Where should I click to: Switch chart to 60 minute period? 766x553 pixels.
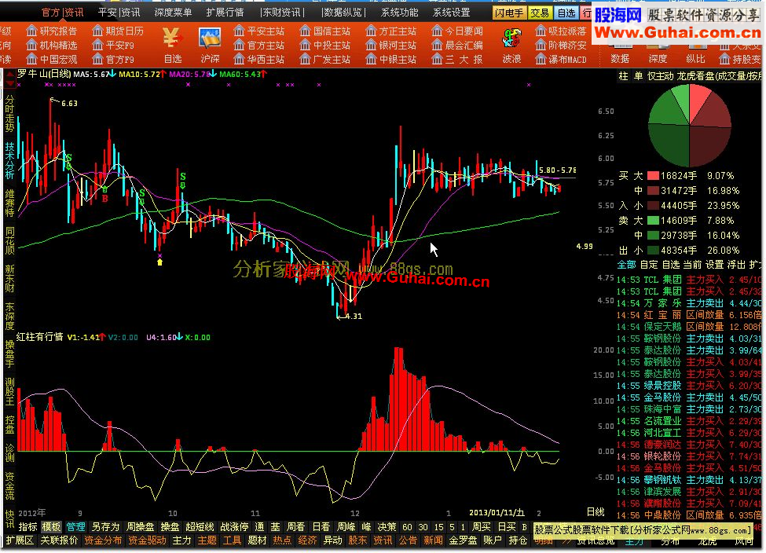point(407,527)
